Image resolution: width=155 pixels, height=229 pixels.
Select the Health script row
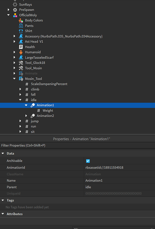(x=78, y=47)
